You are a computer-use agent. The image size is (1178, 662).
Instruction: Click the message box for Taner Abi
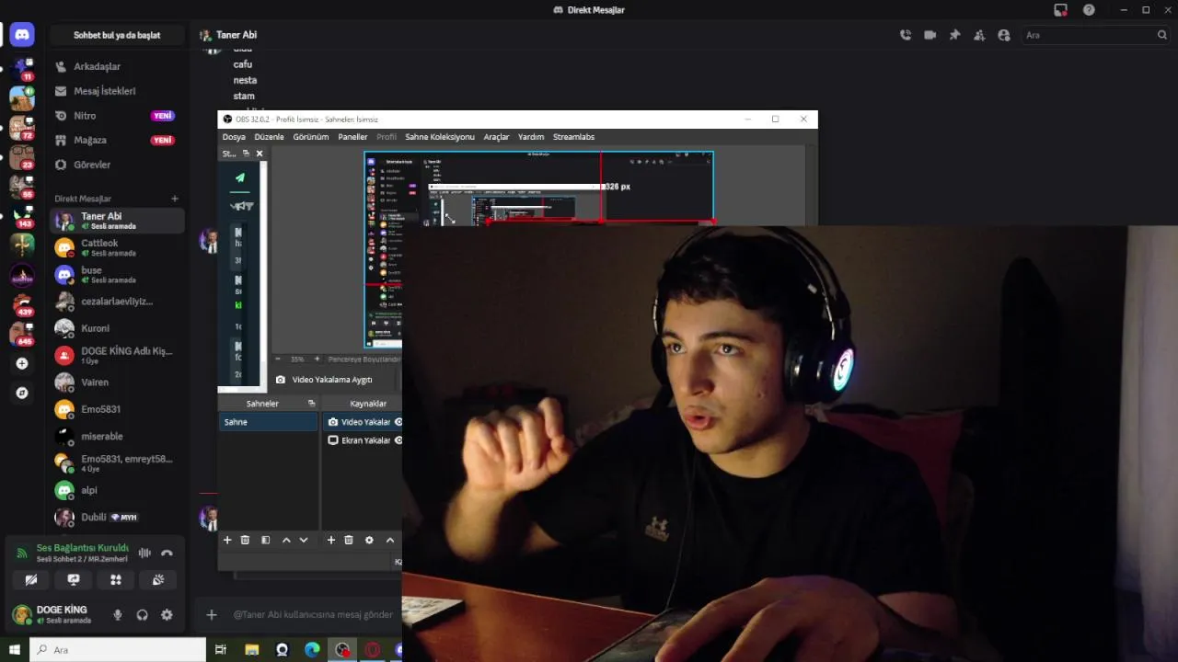point(313,614)
